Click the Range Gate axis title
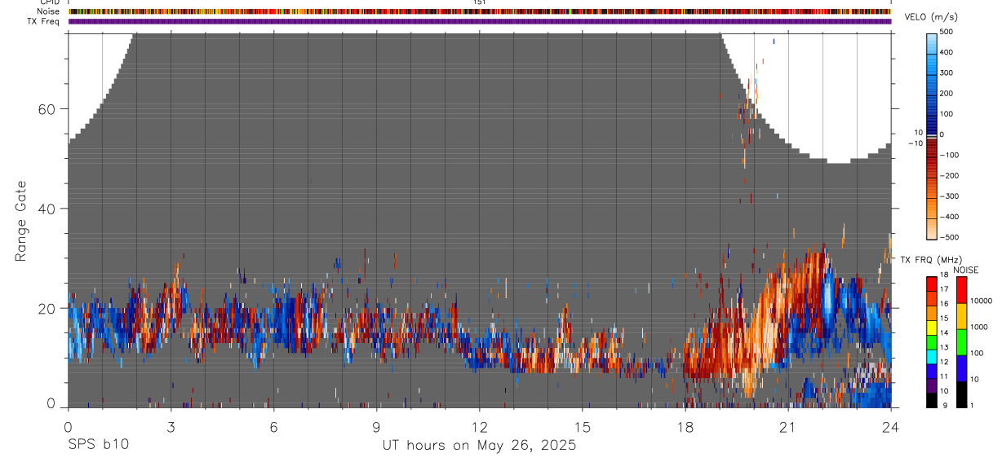Image resolution: width=1002 pixels, height=462 pixels. [20, 222]
